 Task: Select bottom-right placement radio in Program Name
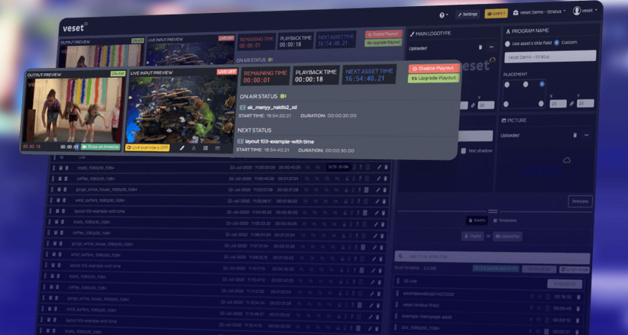pos(541,104)
